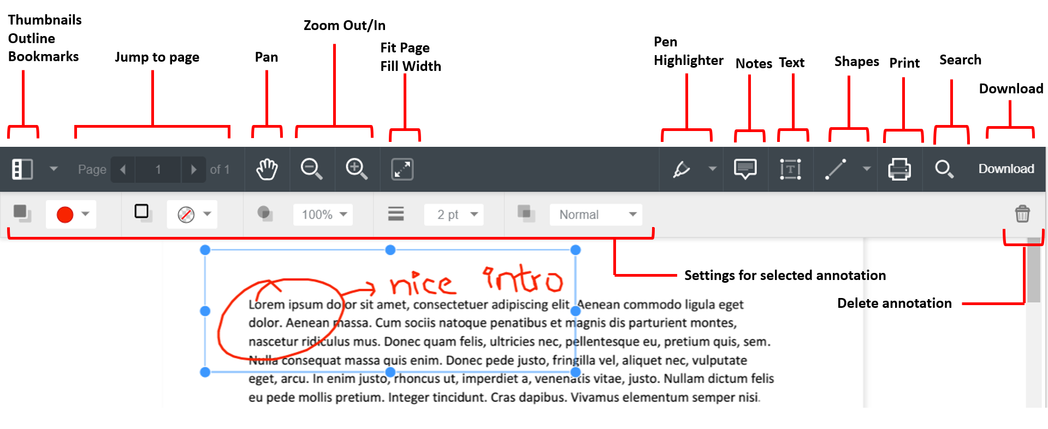This screenshot has height=429, width=1048.
Task: Open Search with the magnifier icon
Action: (944, 169)
